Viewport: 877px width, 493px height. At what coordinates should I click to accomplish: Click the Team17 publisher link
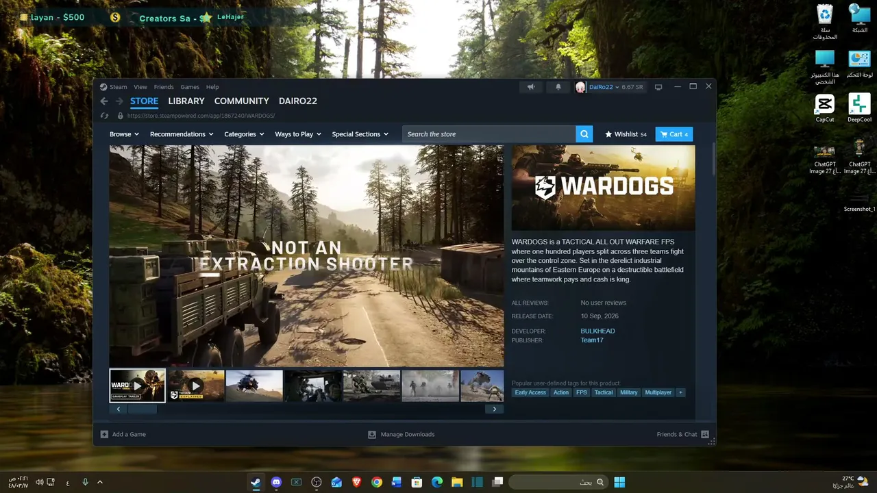click(592, 340)
